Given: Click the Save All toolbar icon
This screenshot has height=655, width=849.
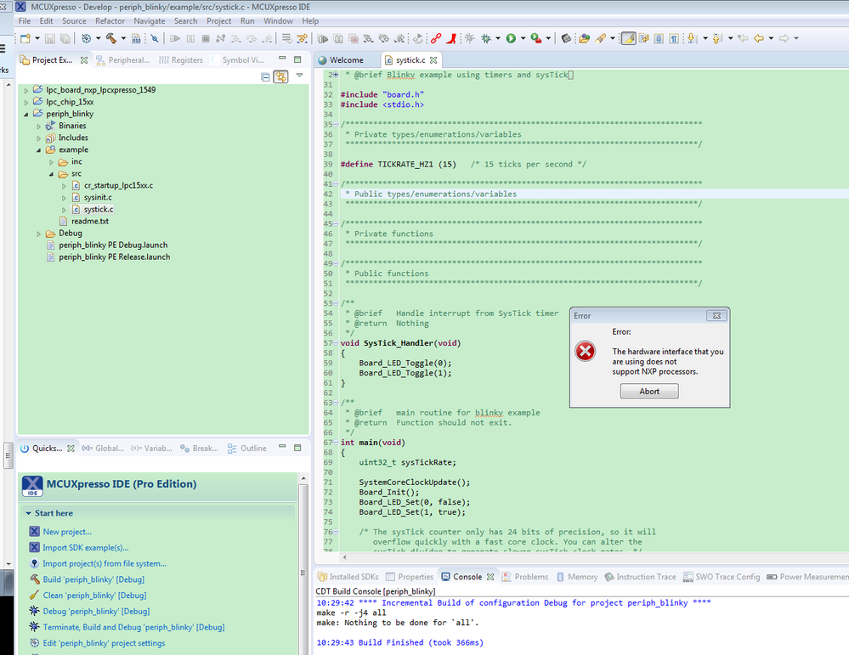Looking at the screenshot, I should (x=65, y=38).
